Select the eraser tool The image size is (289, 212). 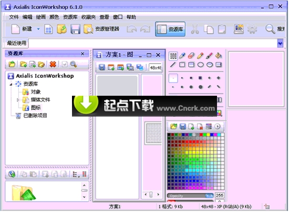(191, 56)
